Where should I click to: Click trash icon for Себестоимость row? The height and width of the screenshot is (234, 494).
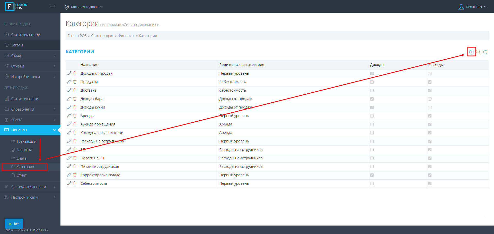click(75, 183)
